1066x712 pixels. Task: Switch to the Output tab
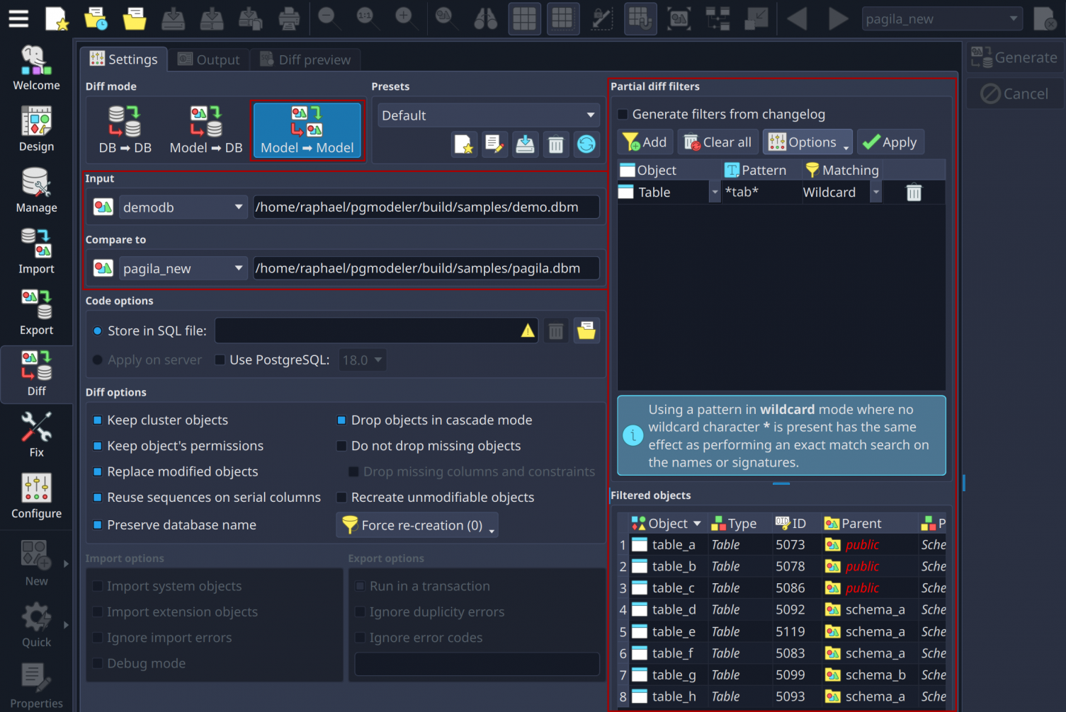tap(209, 60)
